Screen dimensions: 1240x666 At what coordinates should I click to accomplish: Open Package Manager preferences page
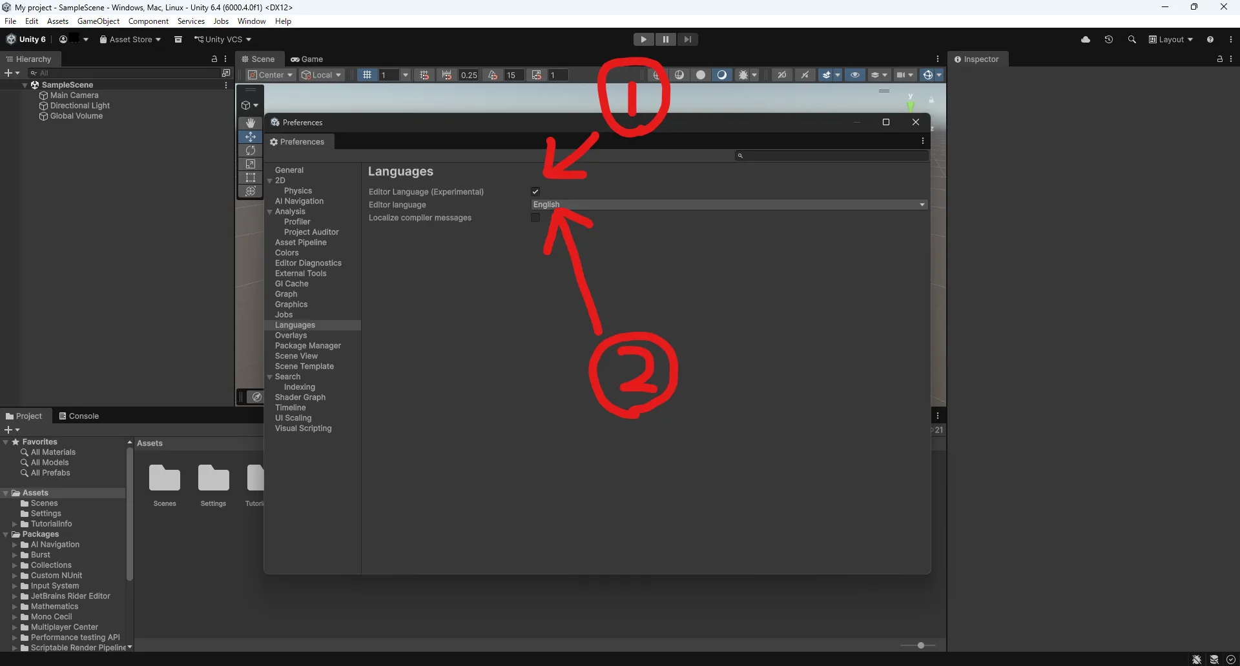[x=307, y=345]
